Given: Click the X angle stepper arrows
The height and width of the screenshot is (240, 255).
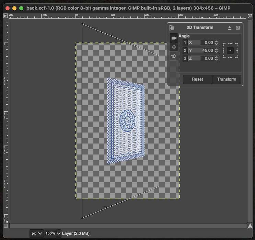Looking at the screenshot, I should point(216,43).
